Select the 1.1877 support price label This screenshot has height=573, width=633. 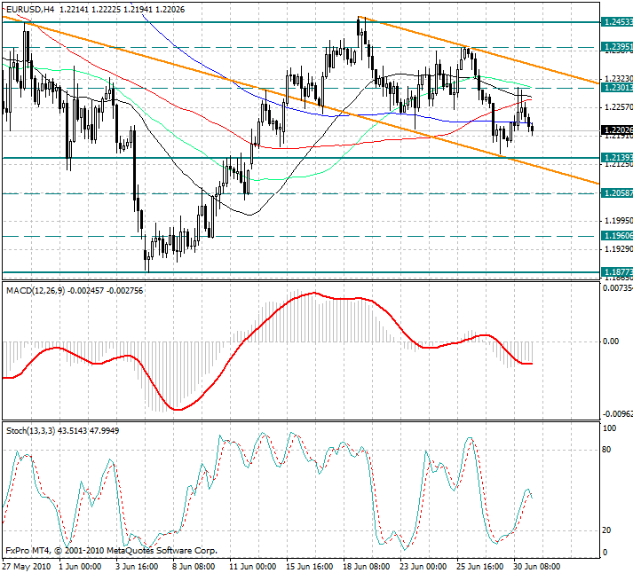617,272
